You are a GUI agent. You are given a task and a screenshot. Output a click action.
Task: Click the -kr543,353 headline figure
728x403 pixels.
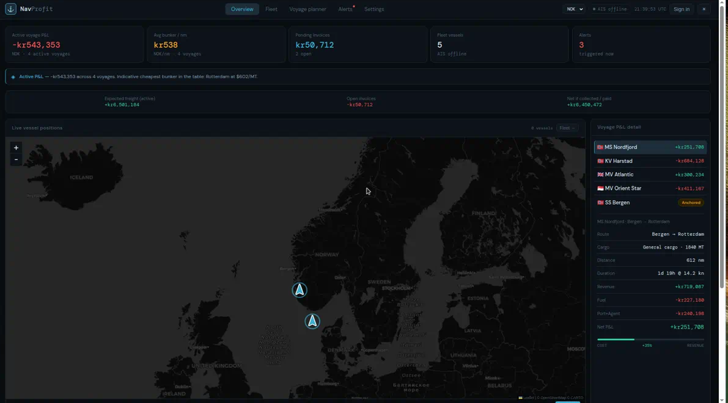[36, 45]
